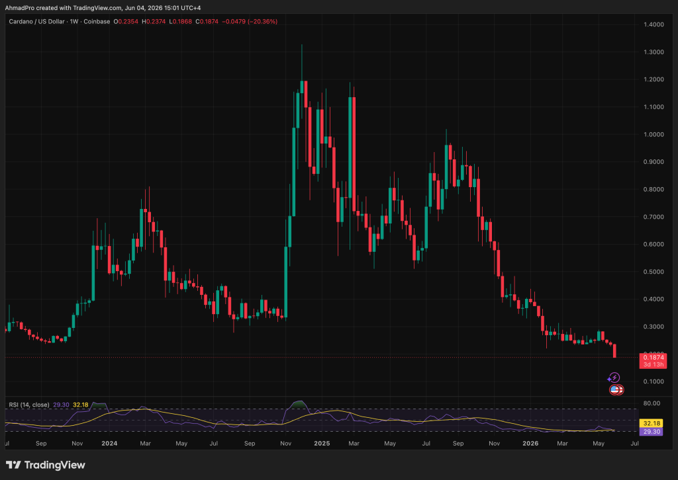Viewport: 678px width, 480px height.
Task: Select the high value H0.2374
Action: point(154,21)
